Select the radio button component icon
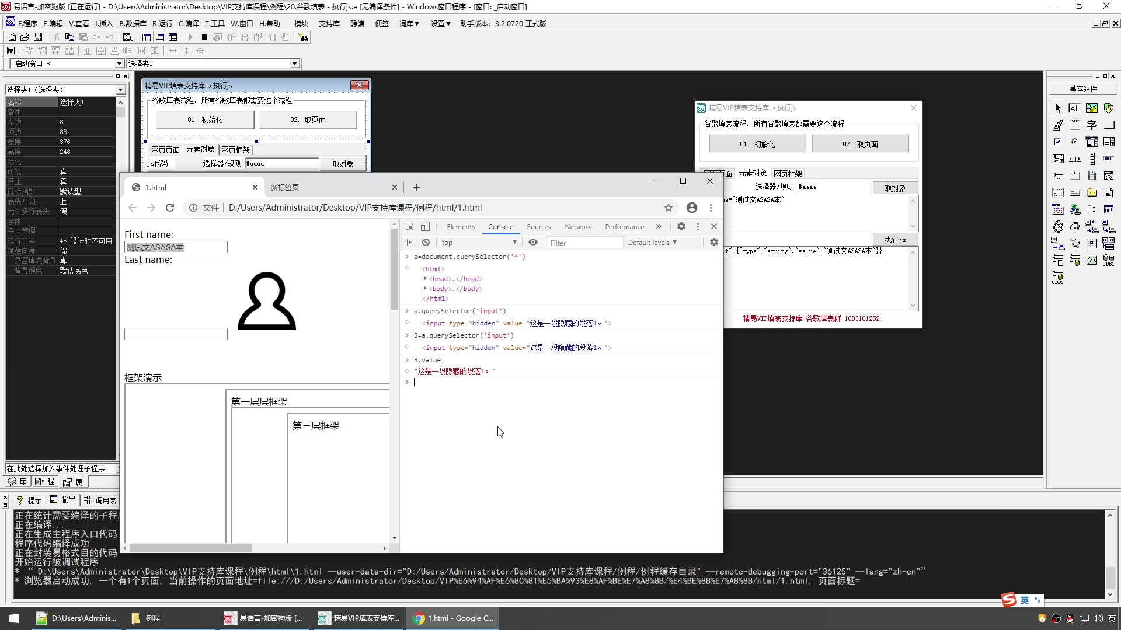Viewport: 1121px width, 630px height. 1074,142
